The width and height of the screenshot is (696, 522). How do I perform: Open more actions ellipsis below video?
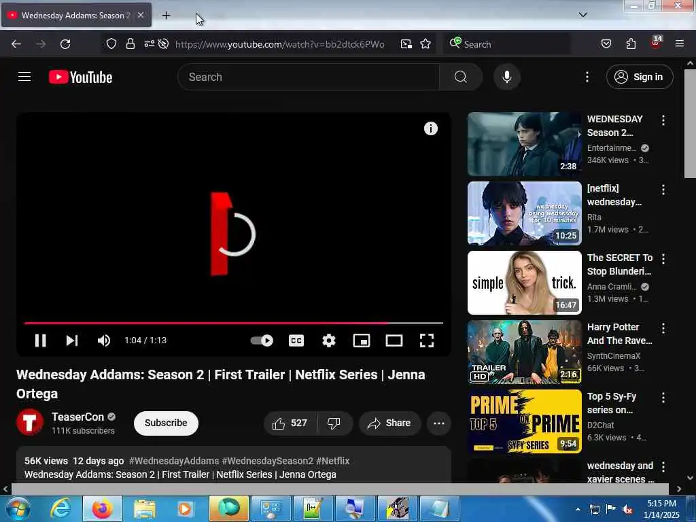pos(438,423)
